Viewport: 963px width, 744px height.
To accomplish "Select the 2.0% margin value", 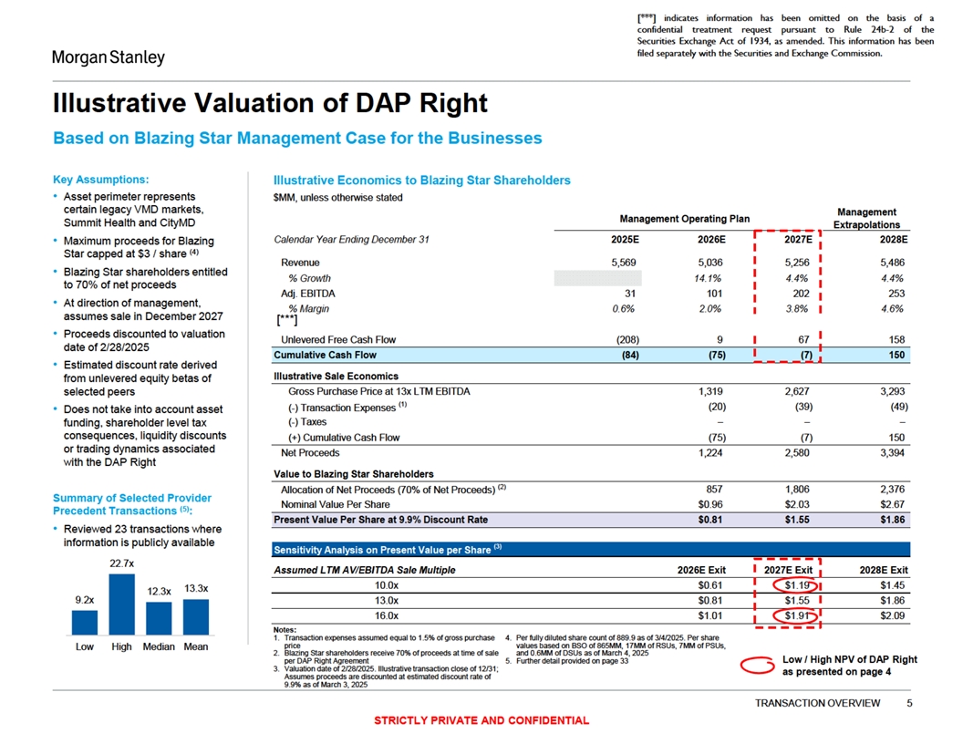I will 710,309.
